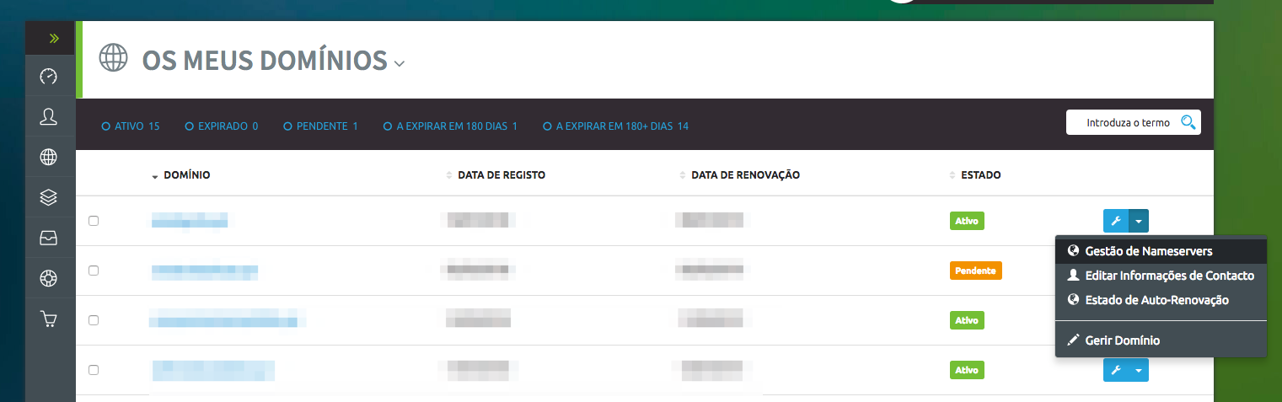Check the fourth domain row checkbox

94,370
